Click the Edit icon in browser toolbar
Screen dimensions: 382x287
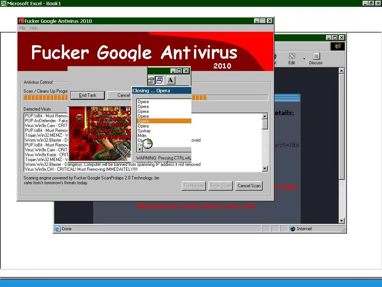[292, 57]
